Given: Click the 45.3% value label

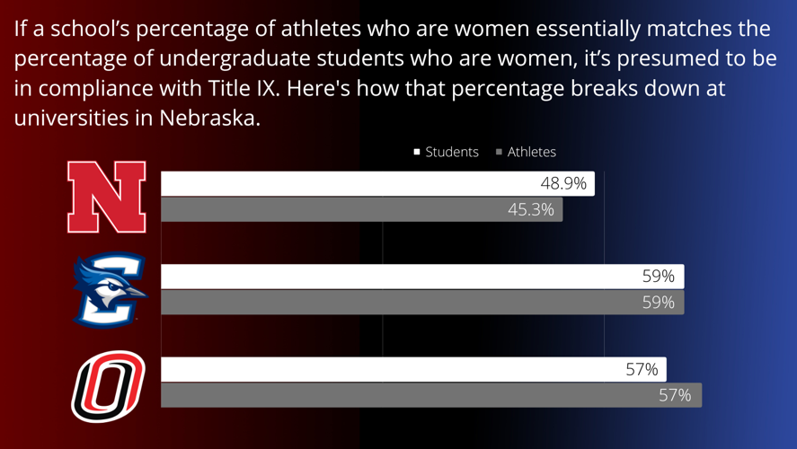Looking at the screenshot, I should coord(531,210).
